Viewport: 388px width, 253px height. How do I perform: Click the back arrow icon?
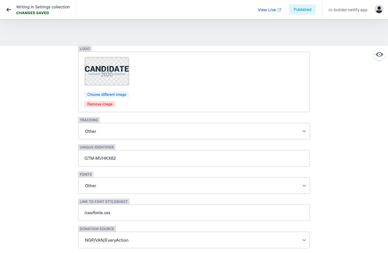point(9,10)
